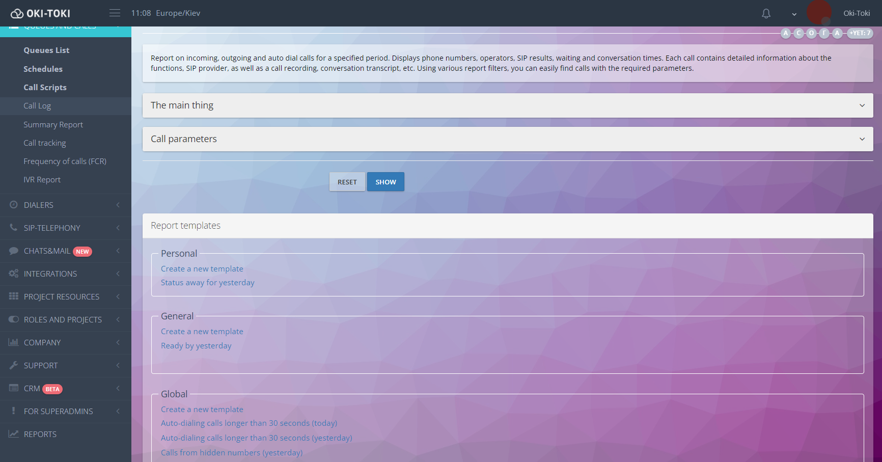The width and height of the screenshot is (882, 462).
Task: Click the Chats&Mail speech bubble icon
Action: [x=14, y=251]
